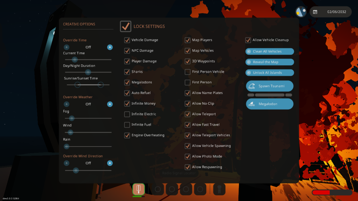Viewport: 358px width, 201px height.
Task: Enable First Person Vehicle checkbox
Action: pos(188,72)
